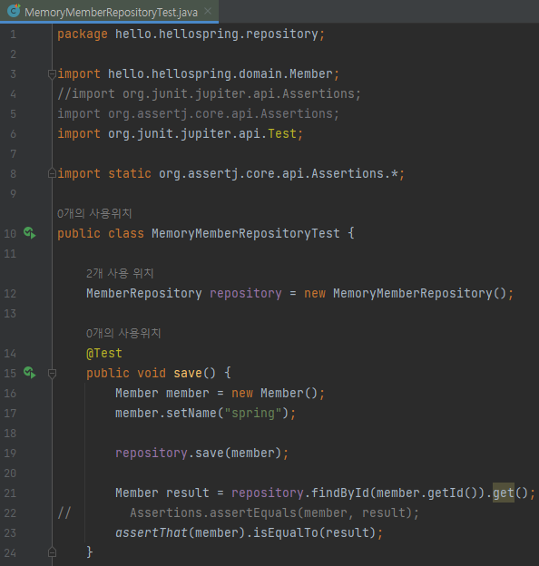
Task: Click line number 12 in the gutter
Action: (x=10, y=294)
